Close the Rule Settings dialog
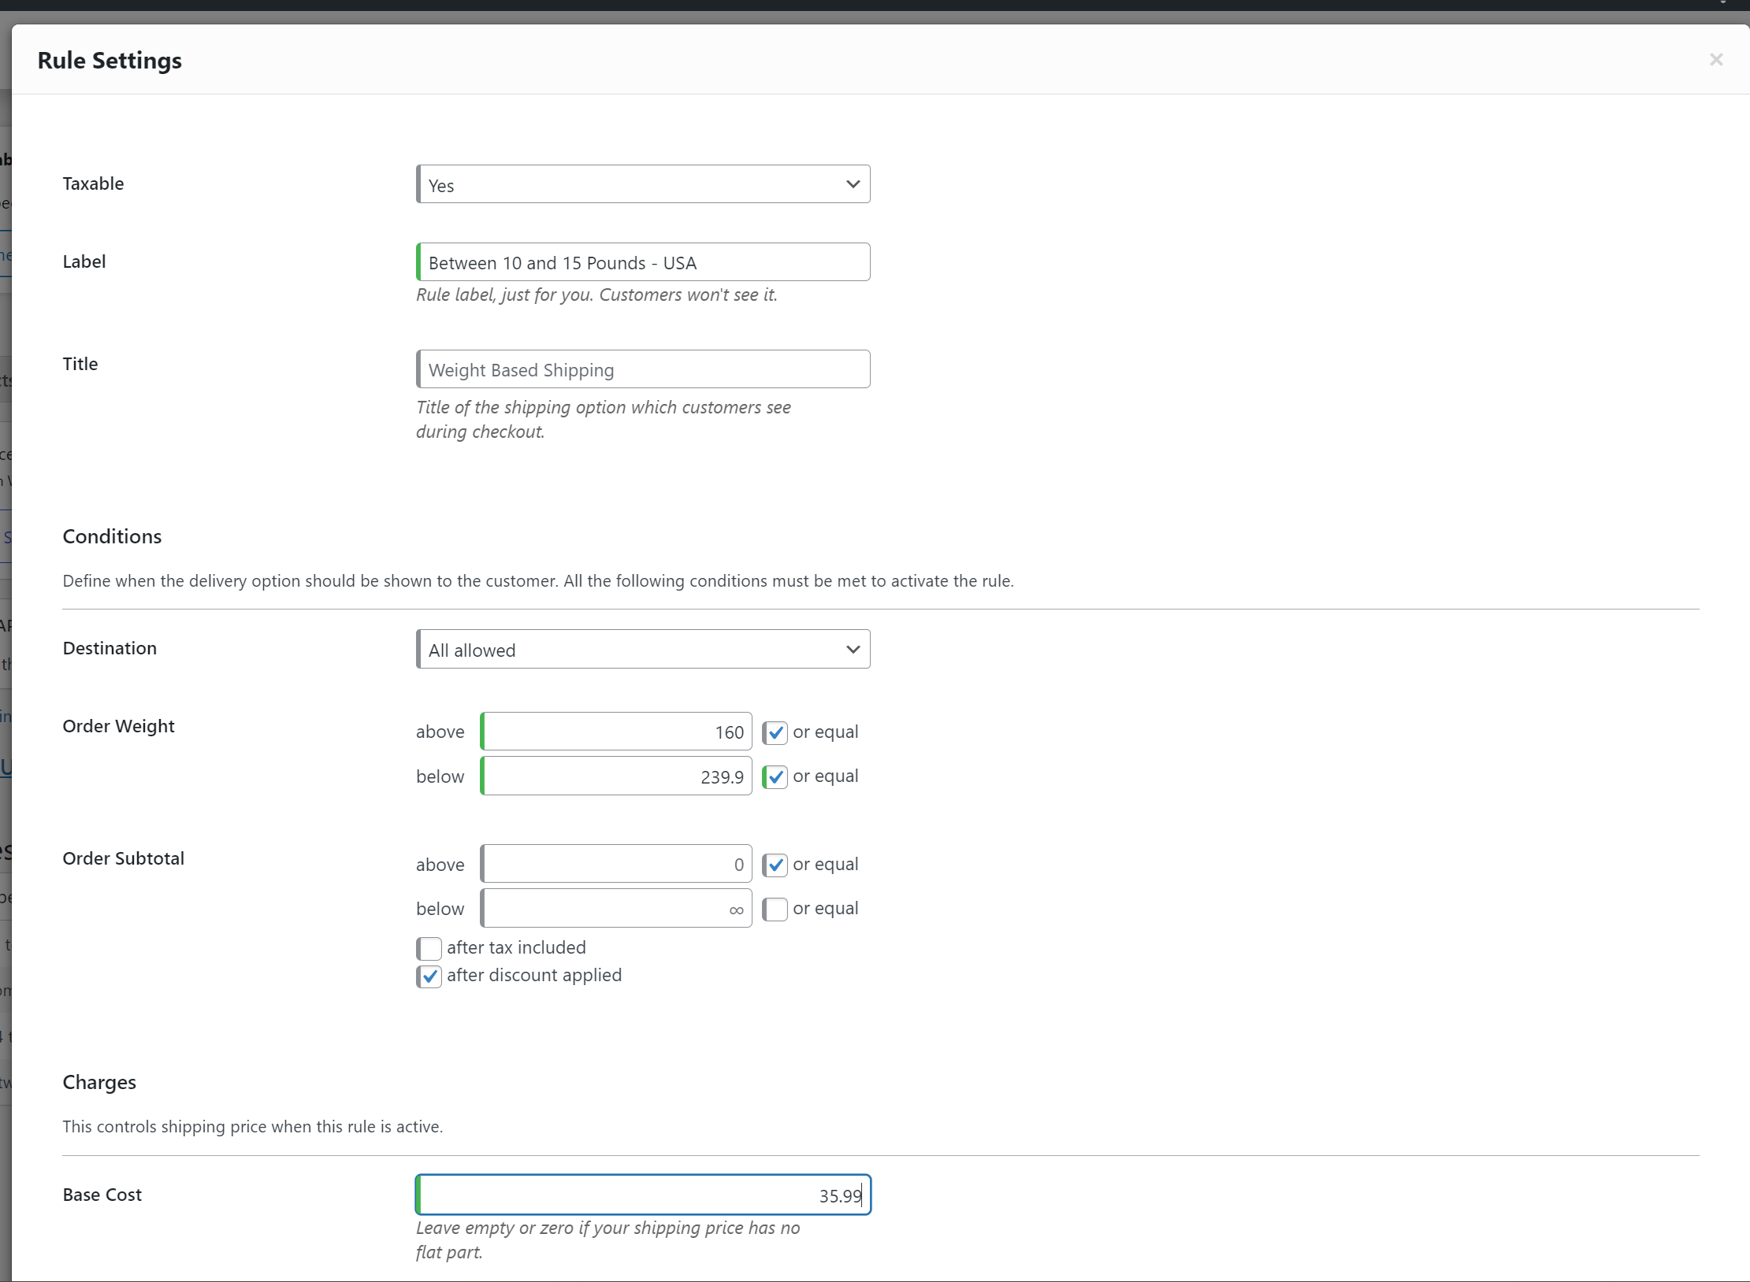The image size is (1750, 1282). (x=1716, y=60)
